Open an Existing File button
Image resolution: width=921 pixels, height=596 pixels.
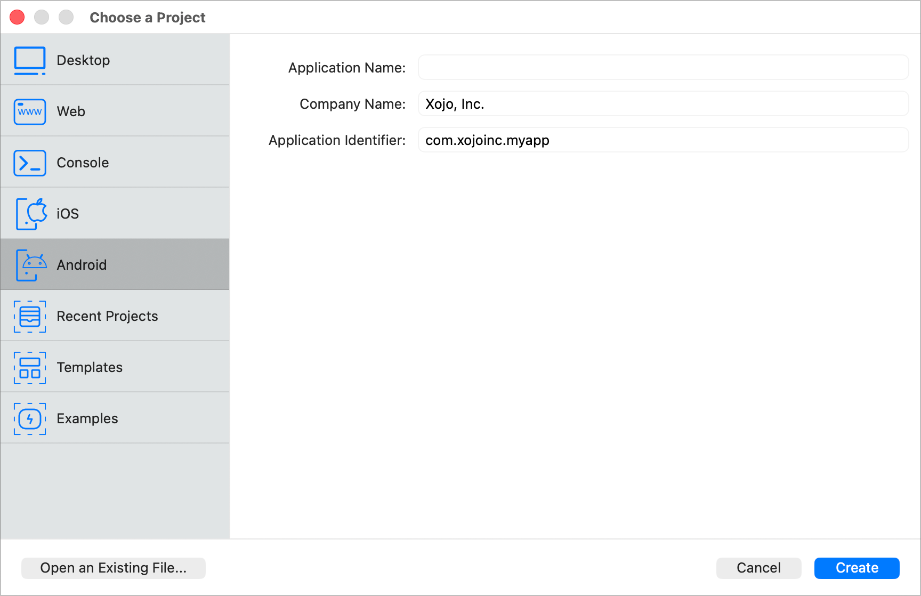tap(114, 568)
